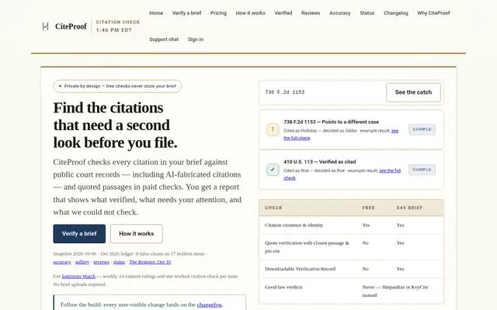Image resolution: width=497 pixels, height=310 pixels.
Task: Click the CITATION CHECK label in the header
Action: (x=118, y=22)
